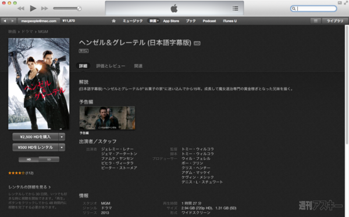Click the ライブラリ button

point(335,21)
